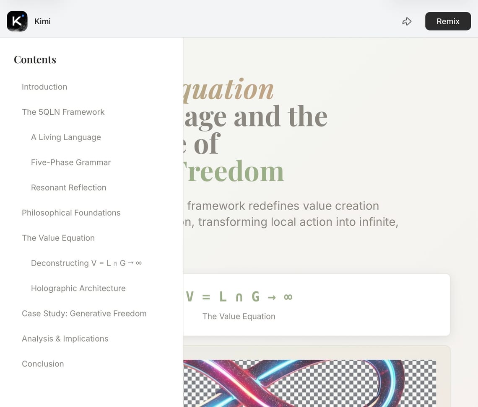This screenshot has height=407, width=478.
Task: Open Philosophical Foundations section
Action: click(x=71, y=213)
